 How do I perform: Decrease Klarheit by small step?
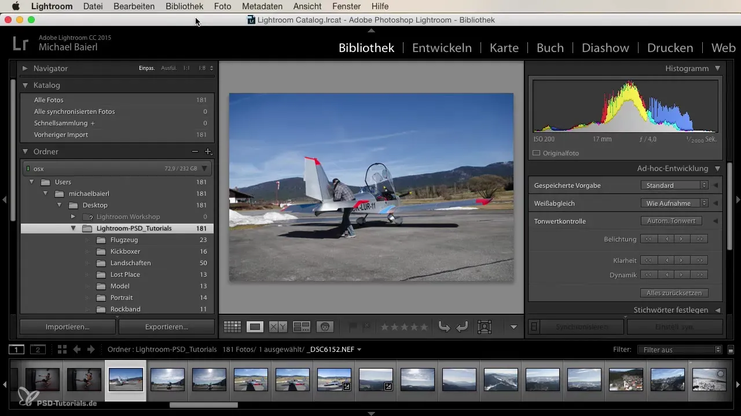(x=666, y=260)
